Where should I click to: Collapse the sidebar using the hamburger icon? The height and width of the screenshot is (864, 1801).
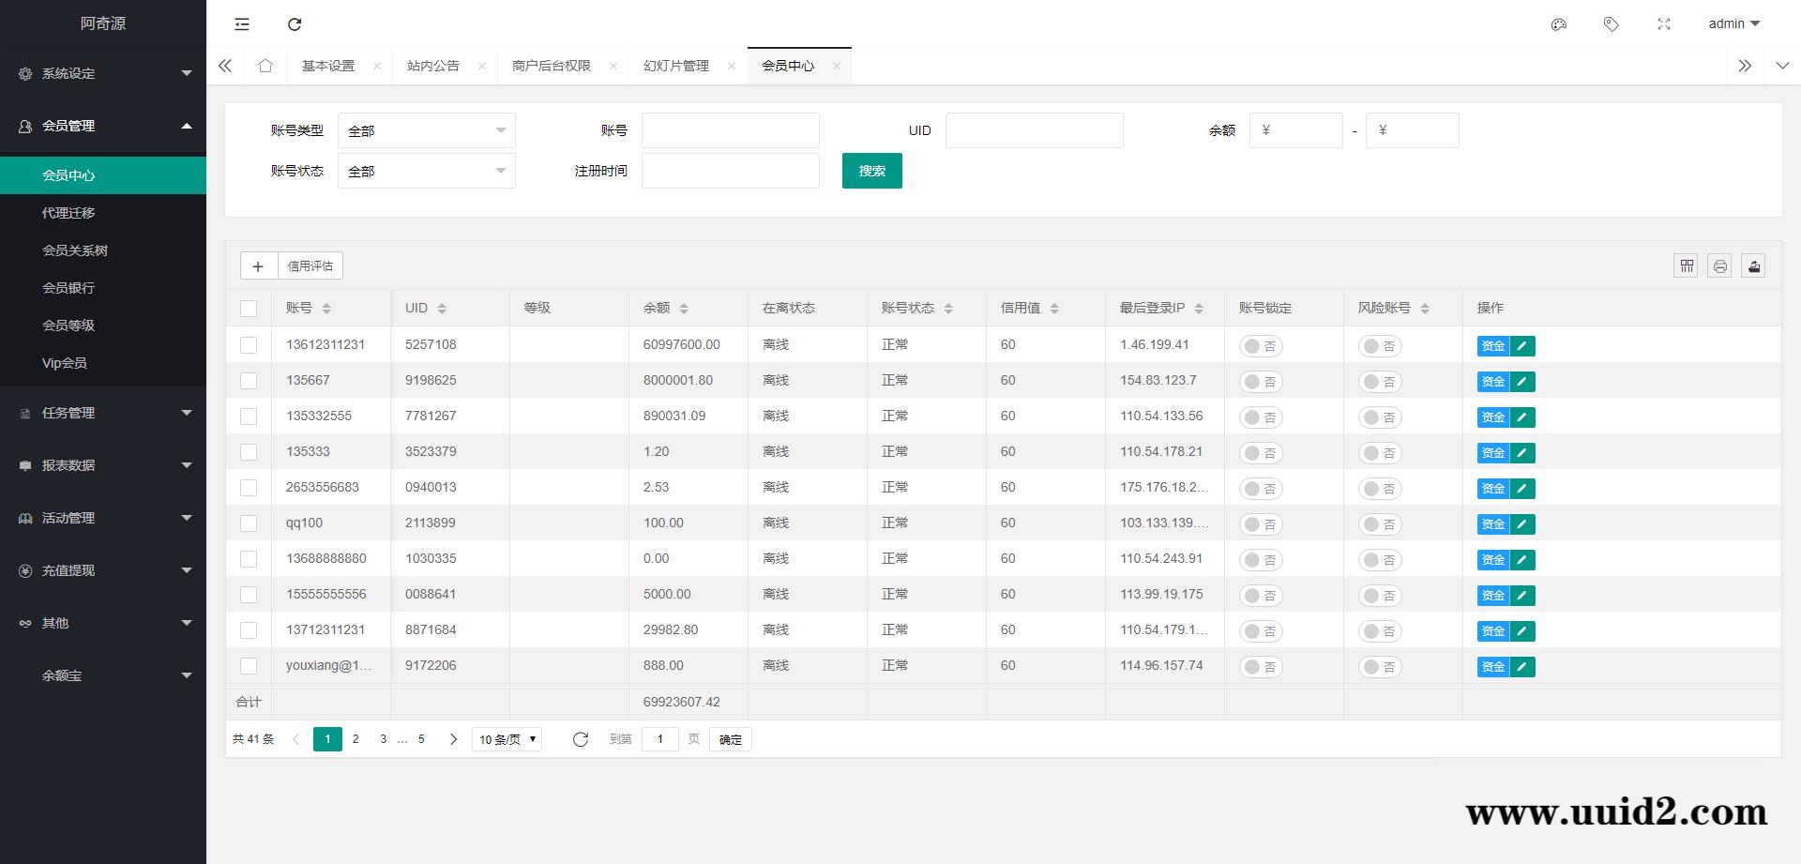click(241, 24)
